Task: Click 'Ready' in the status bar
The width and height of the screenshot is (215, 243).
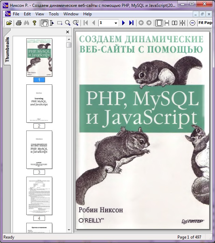Action: (x=9, y=237)
